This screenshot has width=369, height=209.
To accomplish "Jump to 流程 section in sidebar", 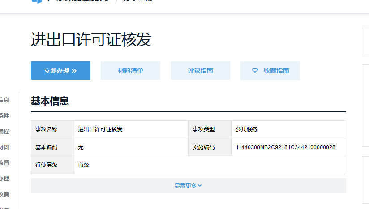I will click(4, 131).
